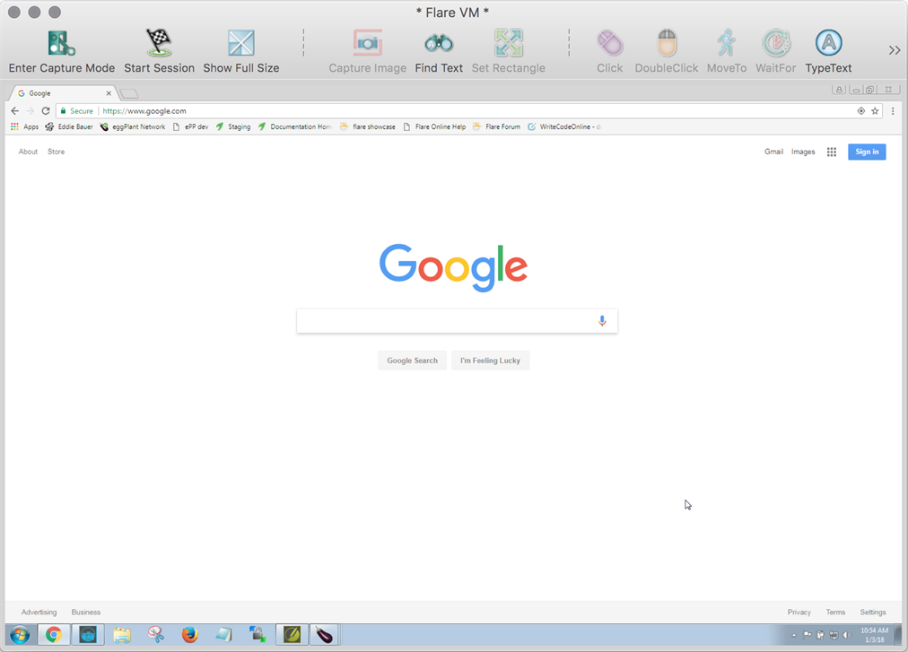Choose the Click mouse command icon
The width and height of the screenshot is (908, 652).
tap(610, 43)
